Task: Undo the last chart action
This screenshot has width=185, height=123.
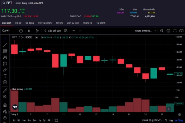Action: point(74,31)
